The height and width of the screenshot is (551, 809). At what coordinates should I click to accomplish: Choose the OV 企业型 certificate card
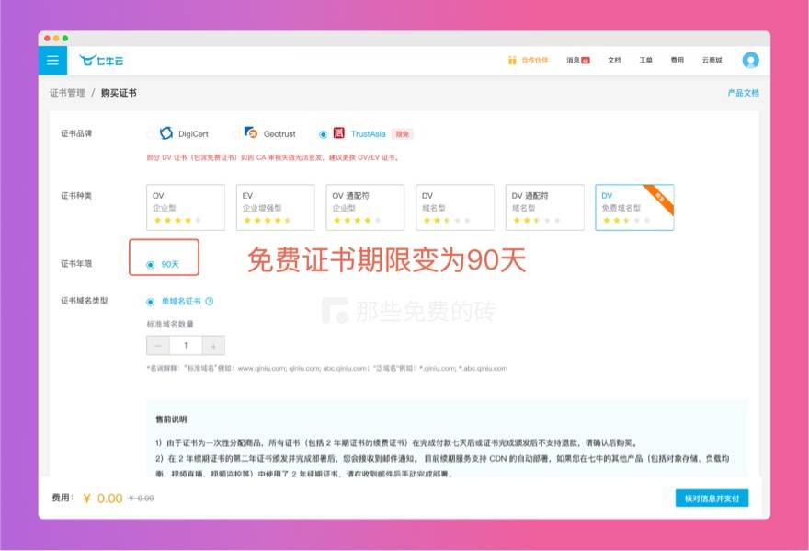pyautogui.click(x=186, y=207)
